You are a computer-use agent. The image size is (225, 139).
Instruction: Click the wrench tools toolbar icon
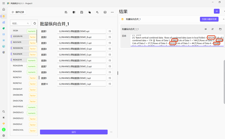97,12
